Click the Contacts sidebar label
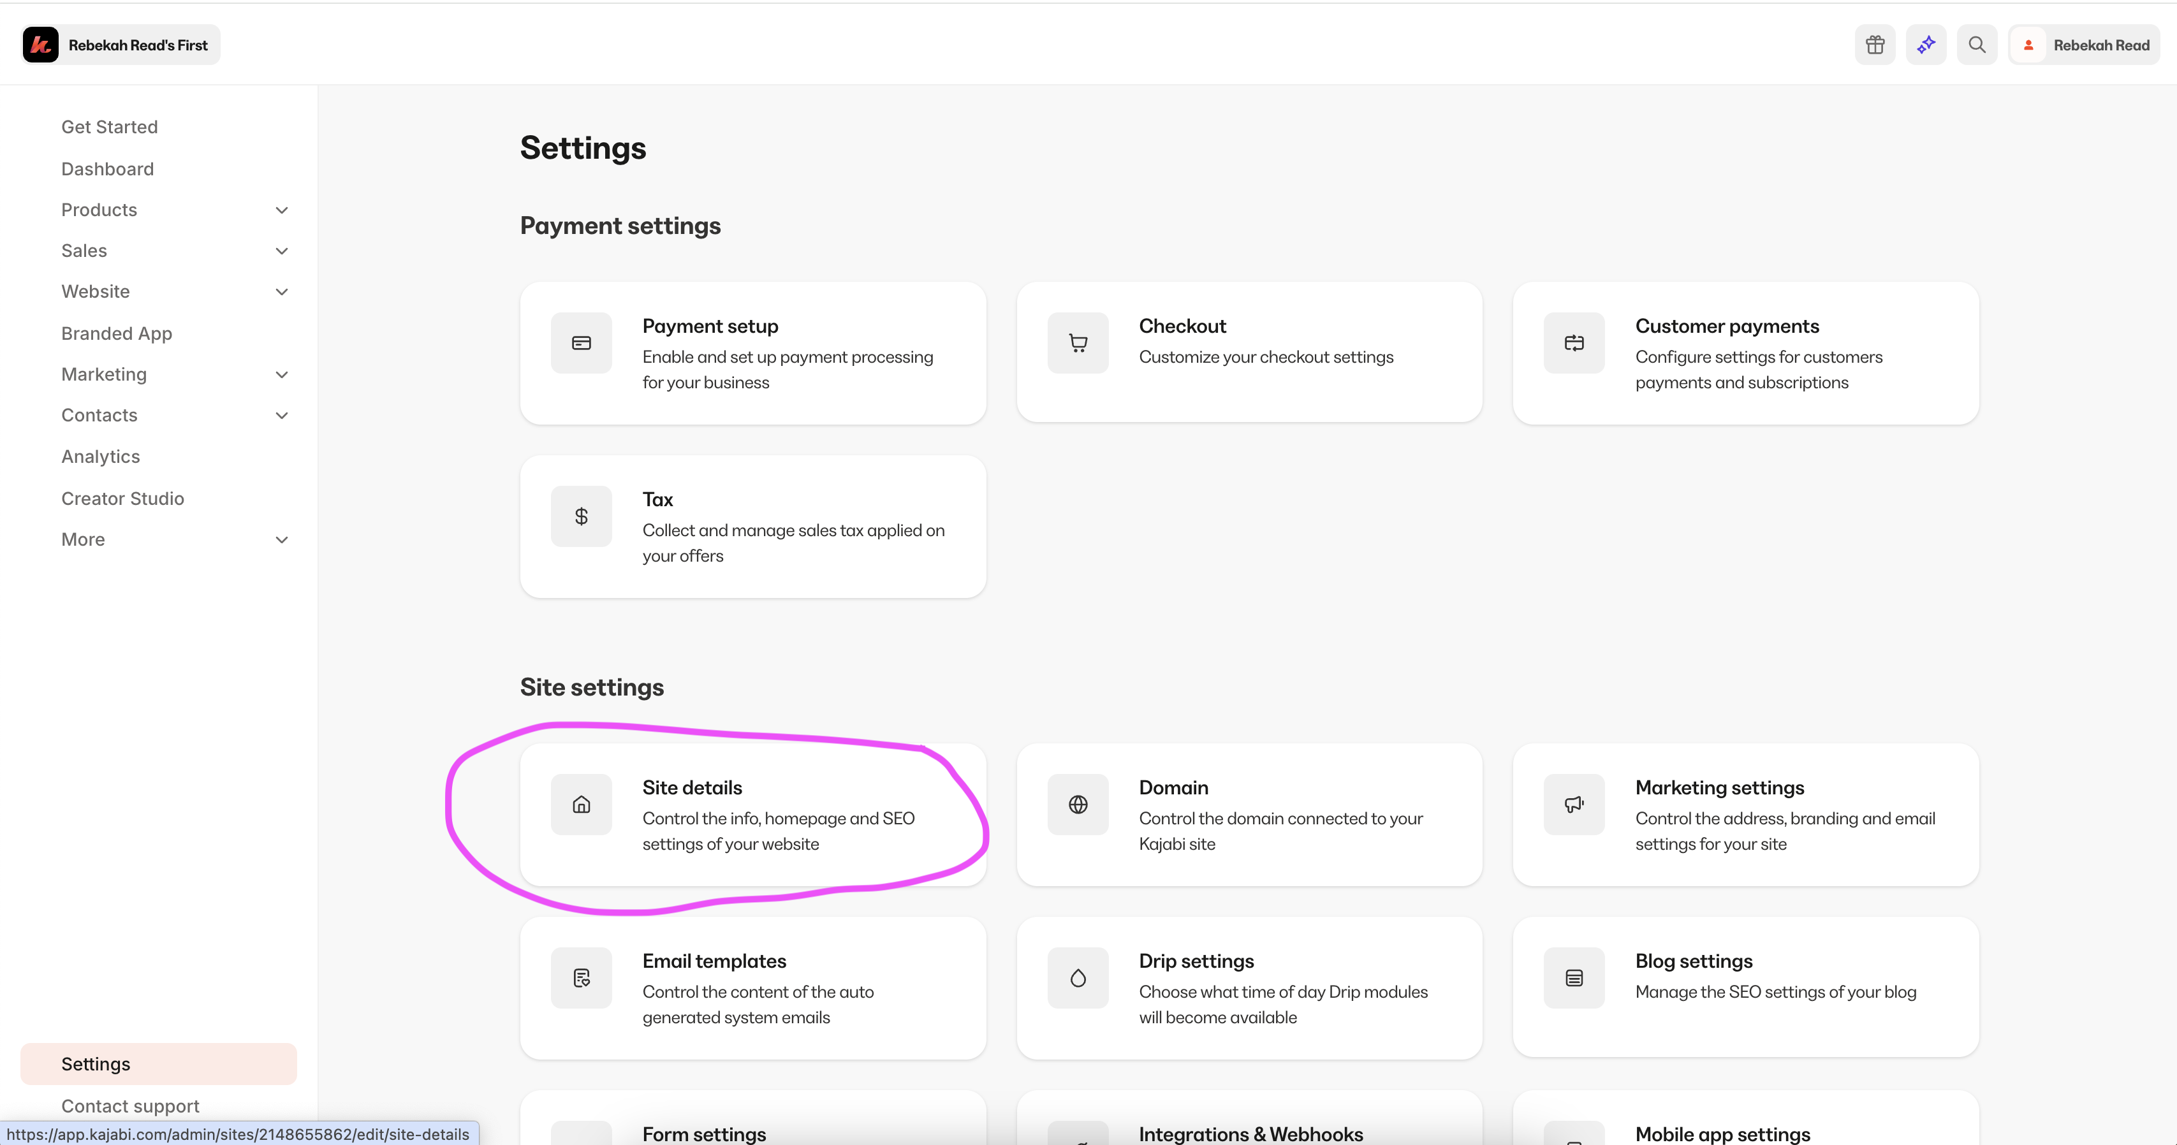This screenshot has width=2177, height=1145. coord(99,416)
